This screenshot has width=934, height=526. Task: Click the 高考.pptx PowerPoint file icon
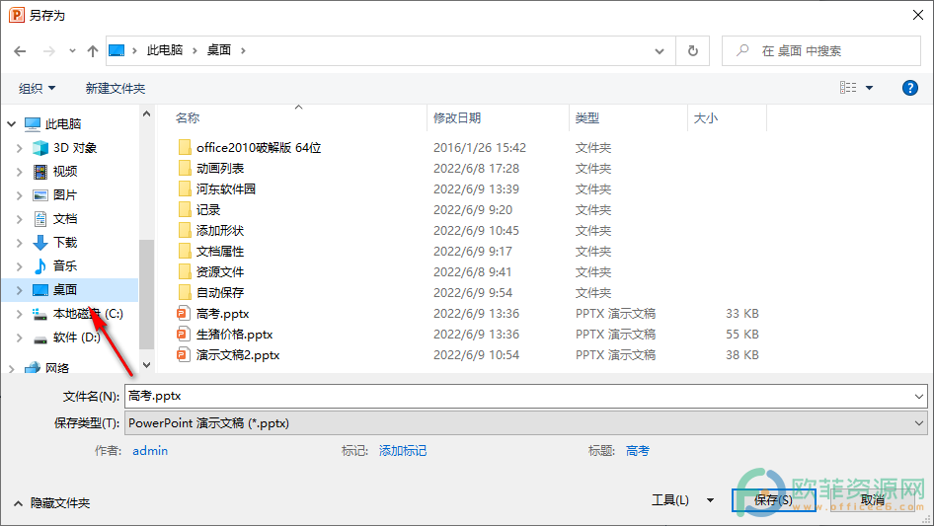pos(183,314)
